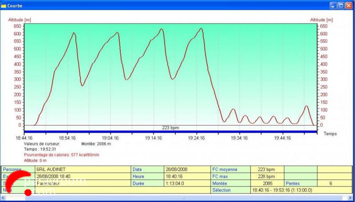This screenshot has width=355, height=202.
Task: Click the 19:04:16 time axis label
Action: click(x=110, y=138)
